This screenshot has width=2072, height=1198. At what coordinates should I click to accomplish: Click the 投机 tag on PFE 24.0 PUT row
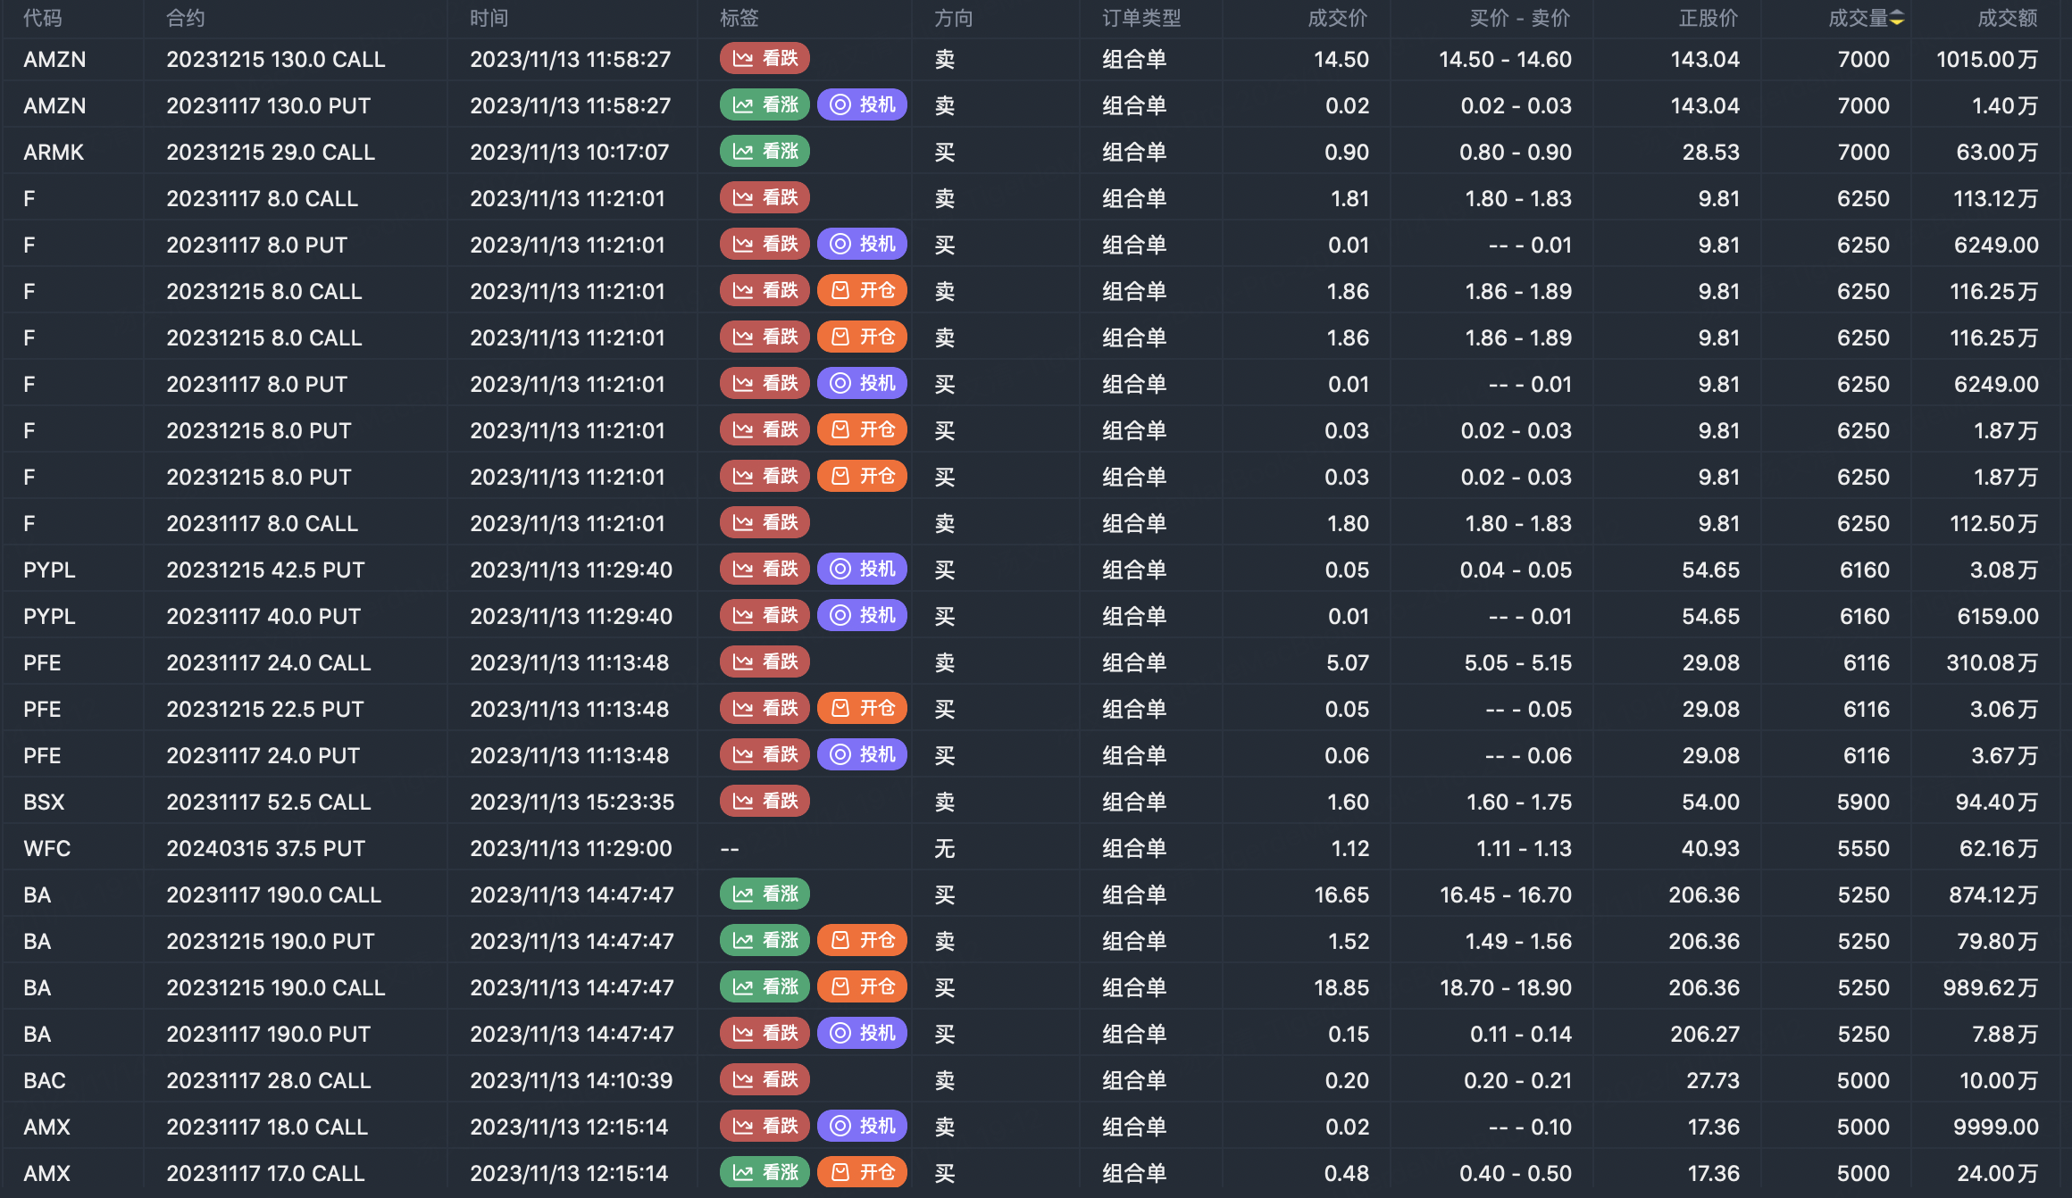(x=862, y=755)
